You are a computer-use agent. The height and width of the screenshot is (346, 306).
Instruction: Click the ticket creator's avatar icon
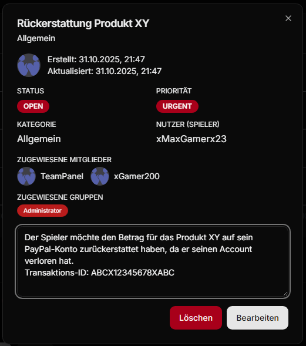(x=29, y=65)
